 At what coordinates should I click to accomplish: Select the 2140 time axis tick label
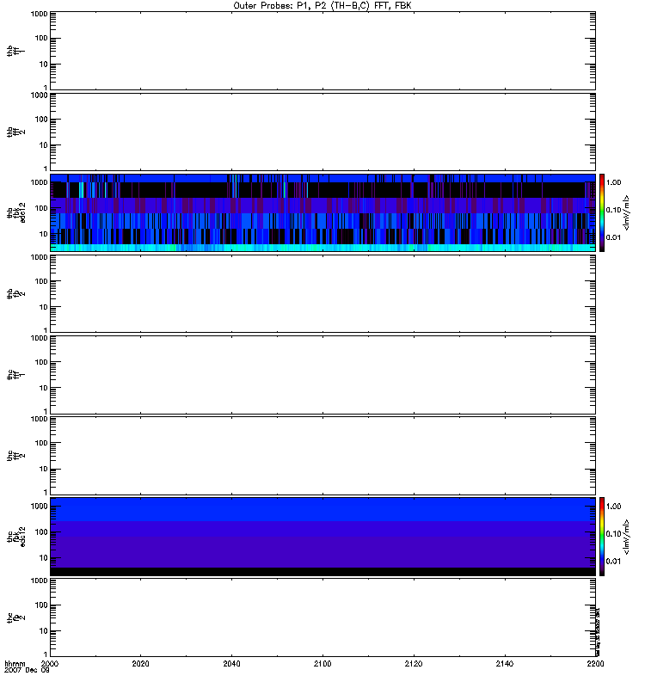pyautogui.click(x=504, y=665)
